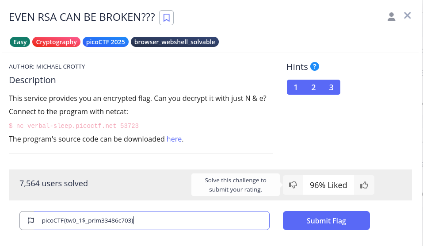The image size is (423, 246).
Task: Reveal hint number 2
Action: [313, 87]
